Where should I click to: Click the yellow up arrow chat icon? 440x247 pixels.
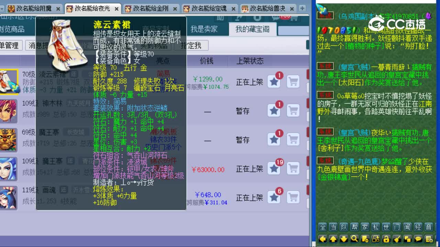(333, 239)
